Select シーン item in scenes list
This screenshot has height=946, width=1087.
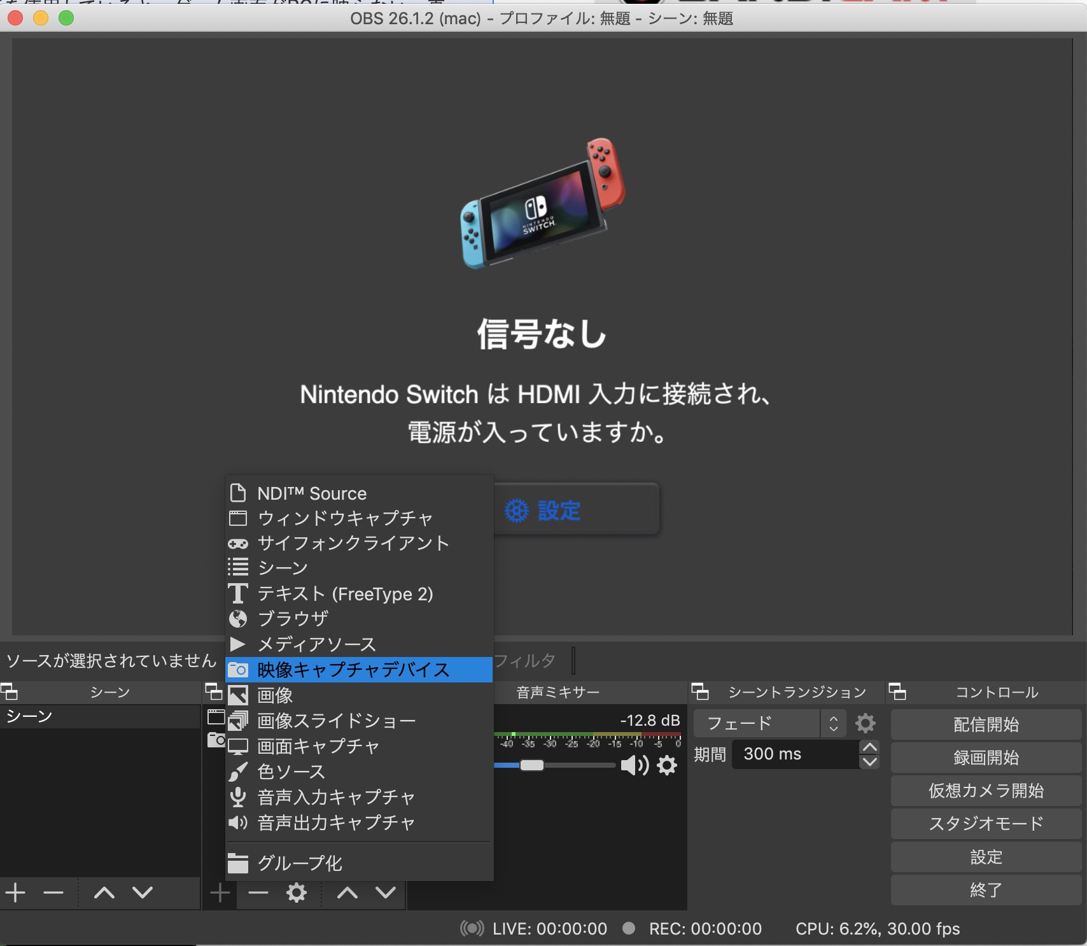click(x=100, y=716)
